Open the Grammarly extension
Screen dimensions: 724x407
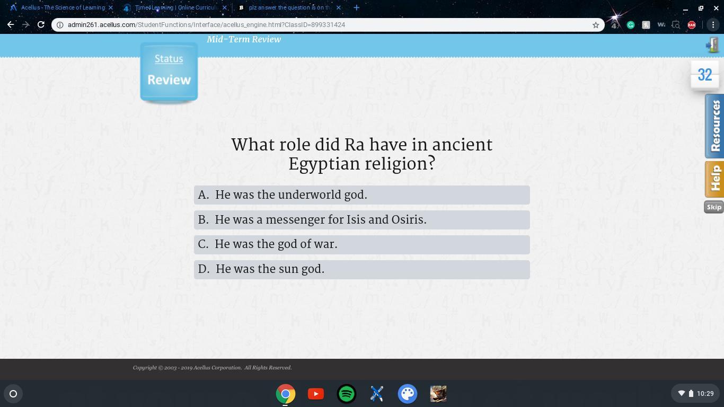click(631, 25)
